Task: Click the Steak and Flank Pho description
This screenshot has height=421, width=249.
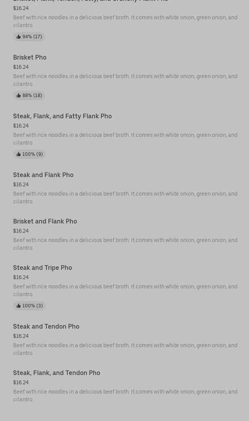Action: [125, 198]
